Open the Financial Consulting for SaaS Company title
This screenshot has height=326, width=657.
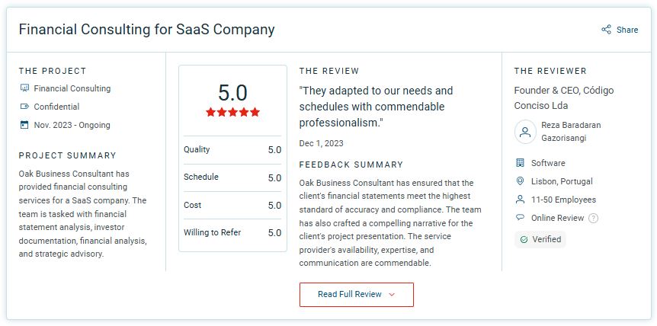(x=146, y=30)
